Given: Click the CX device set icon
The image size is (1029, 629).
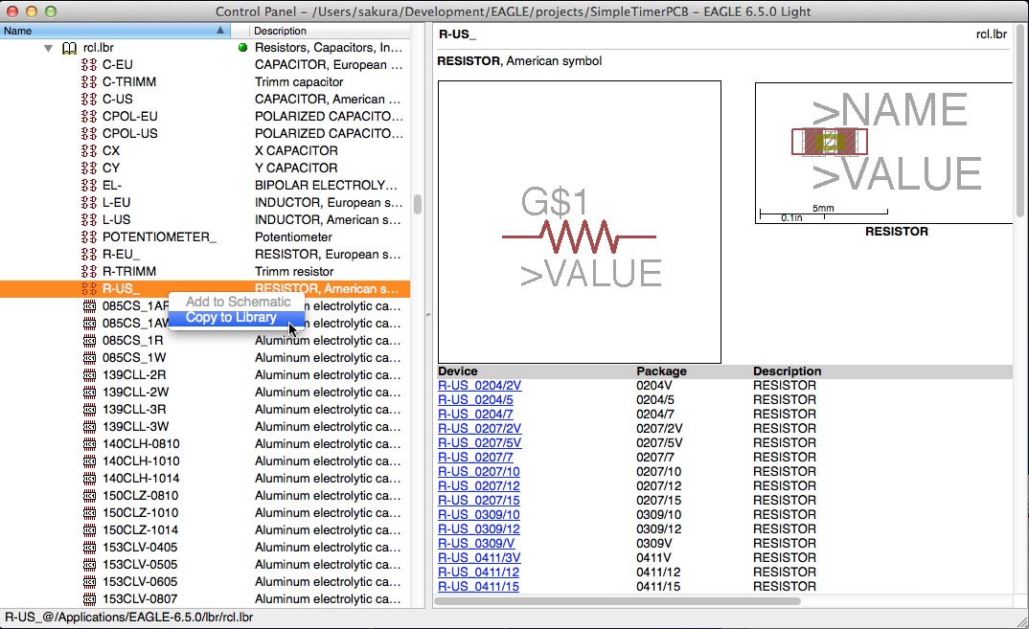Looking at the screenshot, I should tap(89, 151).
